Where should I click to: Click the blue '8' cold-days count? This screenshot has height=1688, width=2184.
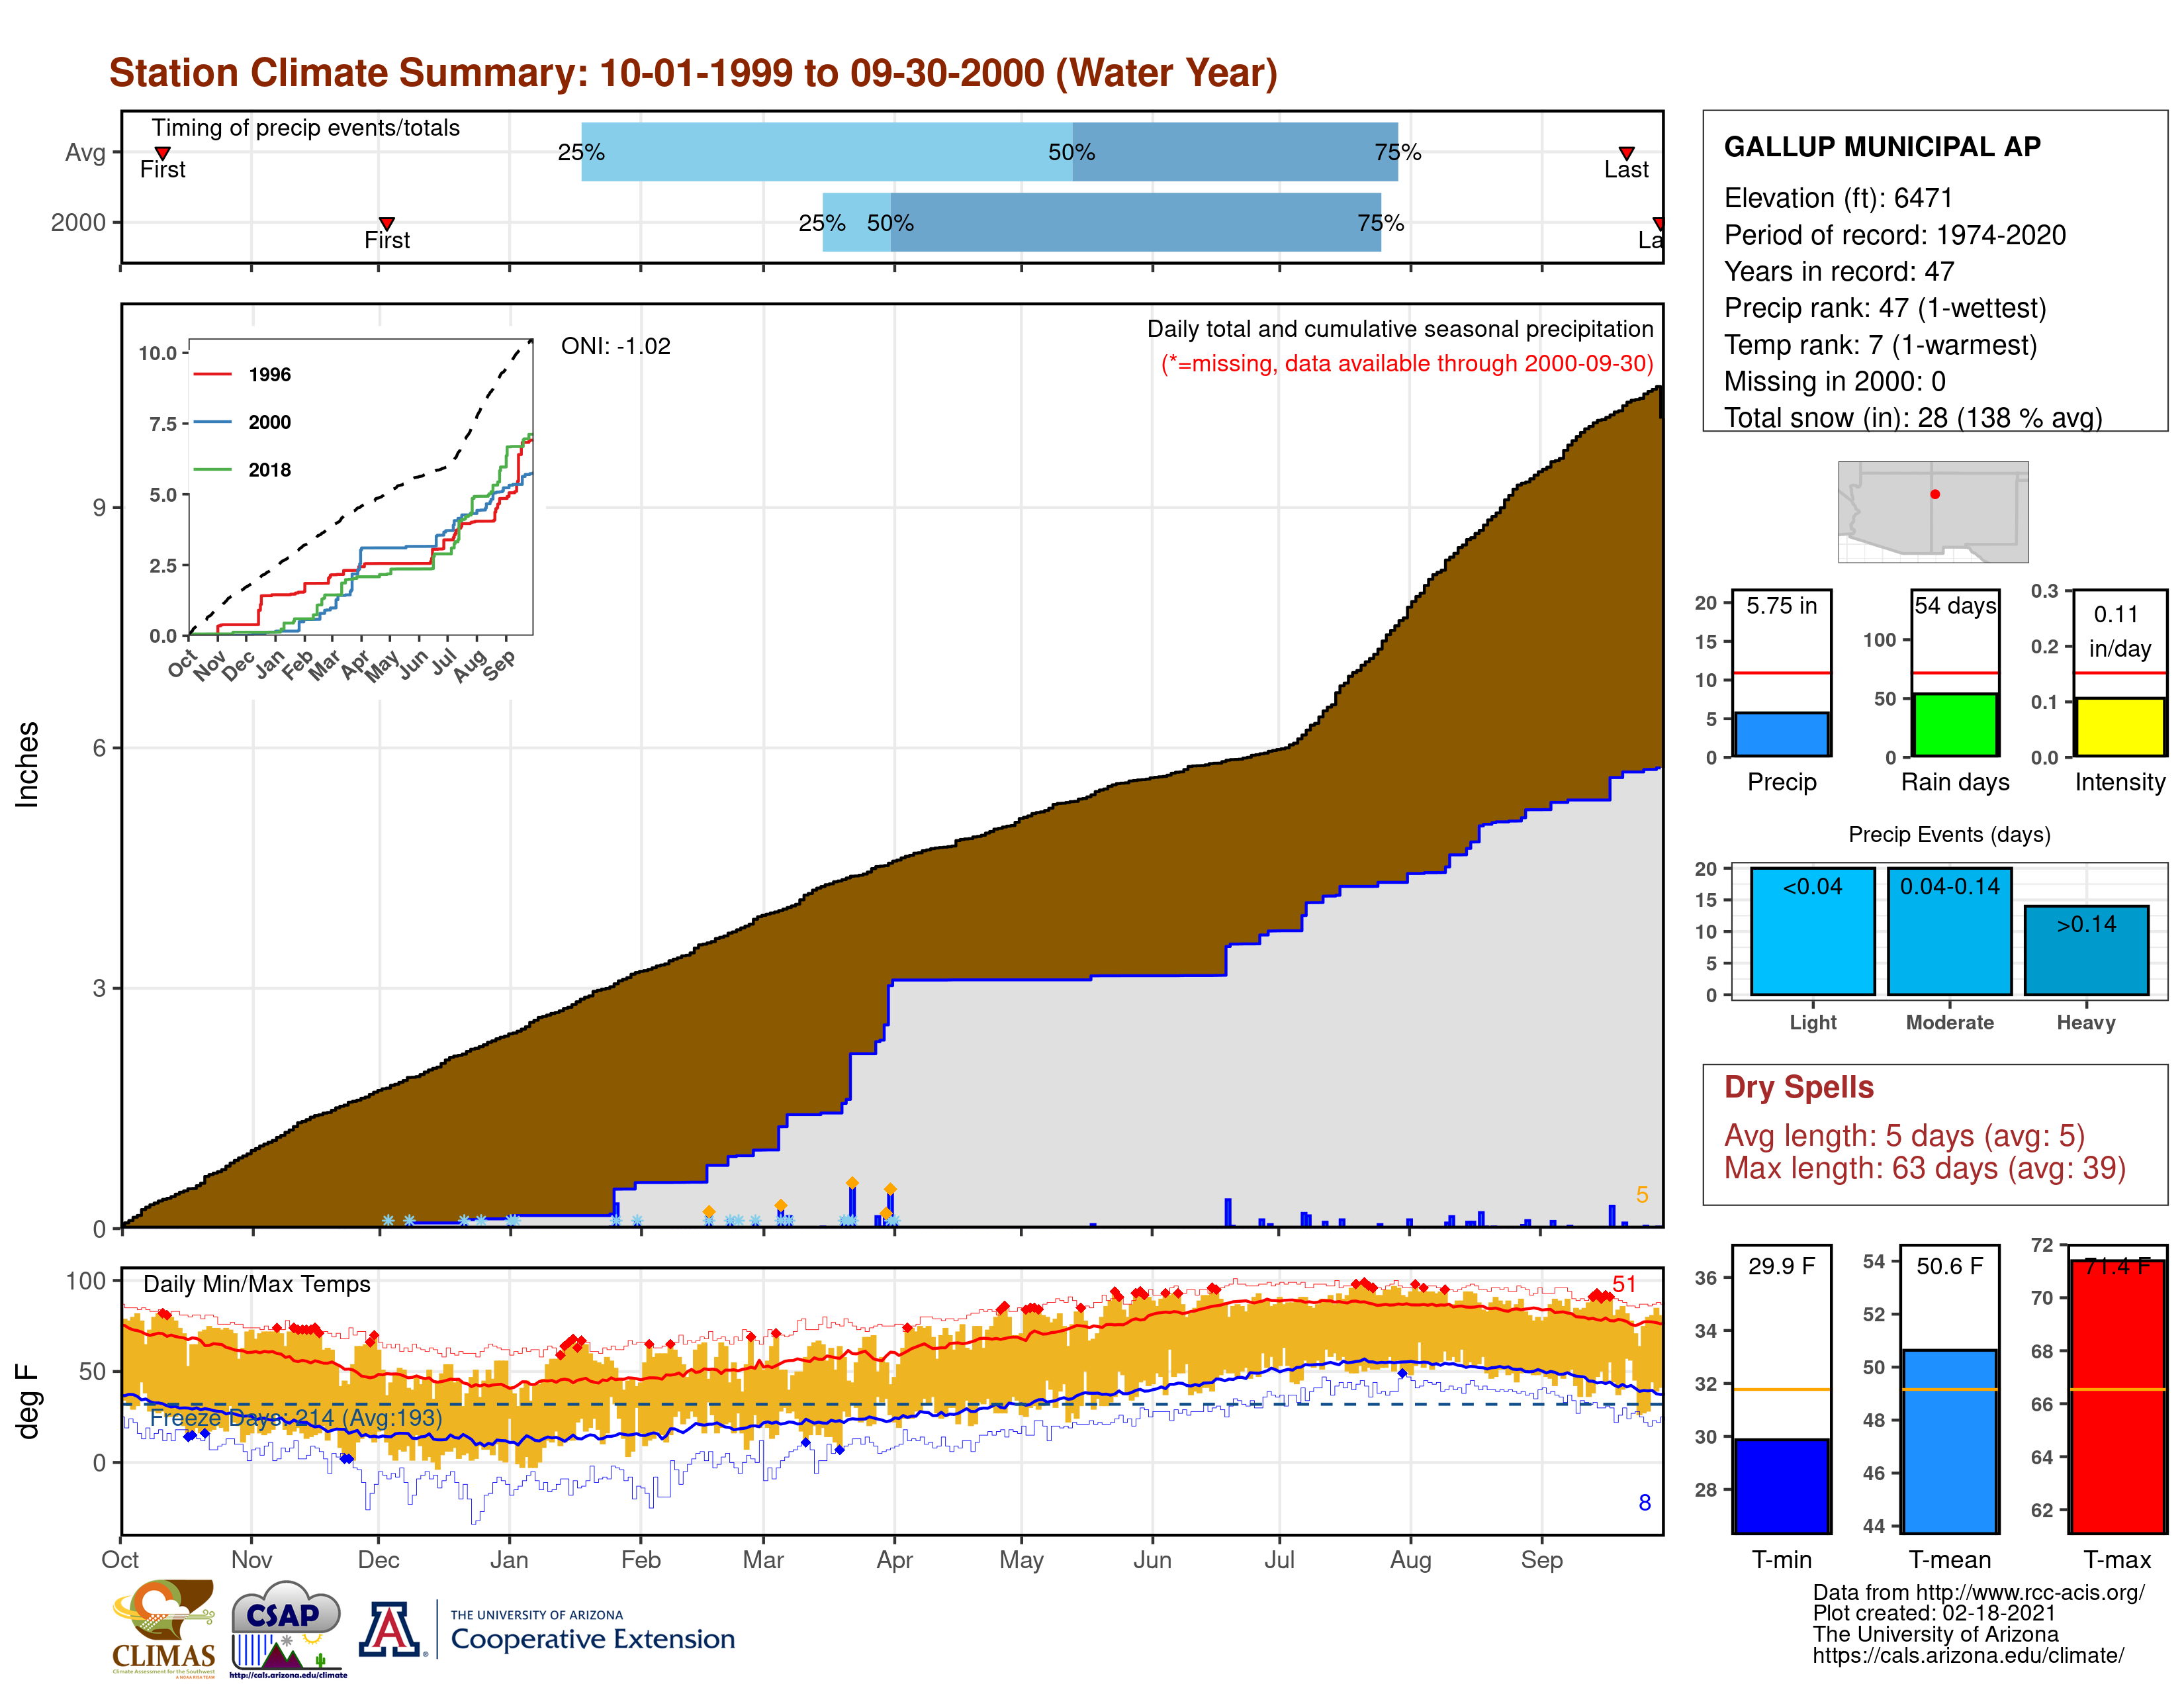click(1644, 1502)
